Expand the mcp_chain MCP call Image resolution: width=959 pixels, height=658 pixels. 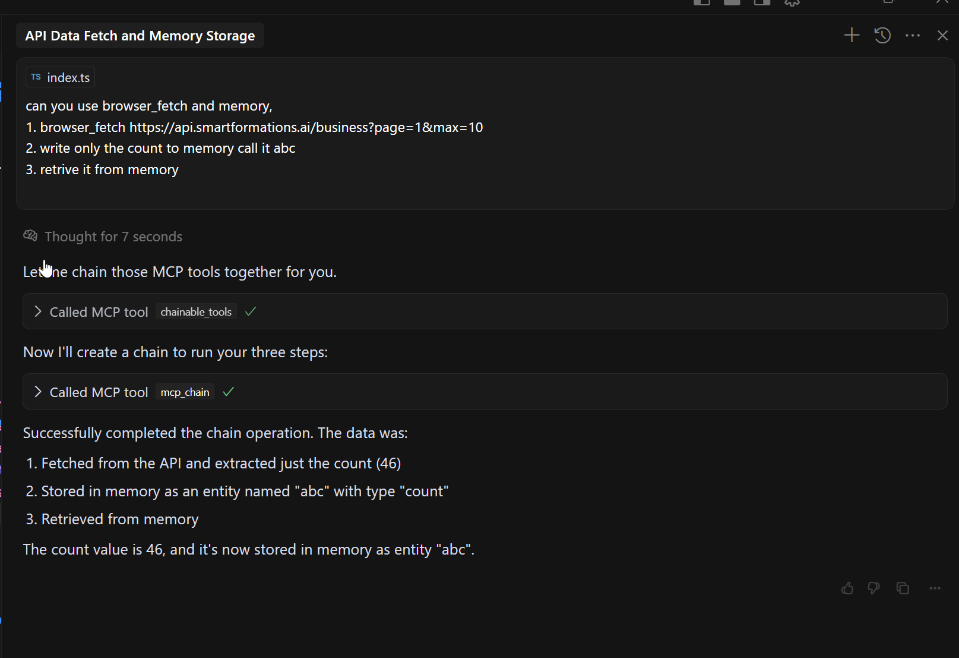click(x=38, y=392)
